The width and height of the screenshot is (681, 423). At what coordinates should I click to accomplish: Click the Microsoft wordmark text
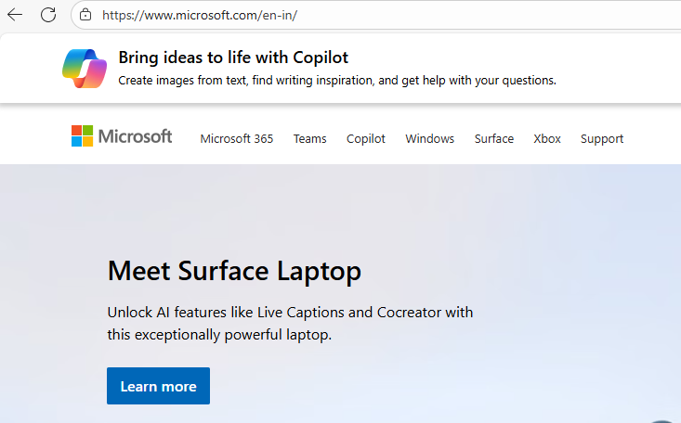coord(136,137)
